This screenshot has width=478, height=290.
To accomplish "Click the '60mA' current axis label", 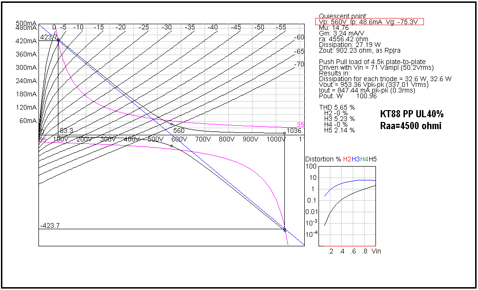I will 28,121.
